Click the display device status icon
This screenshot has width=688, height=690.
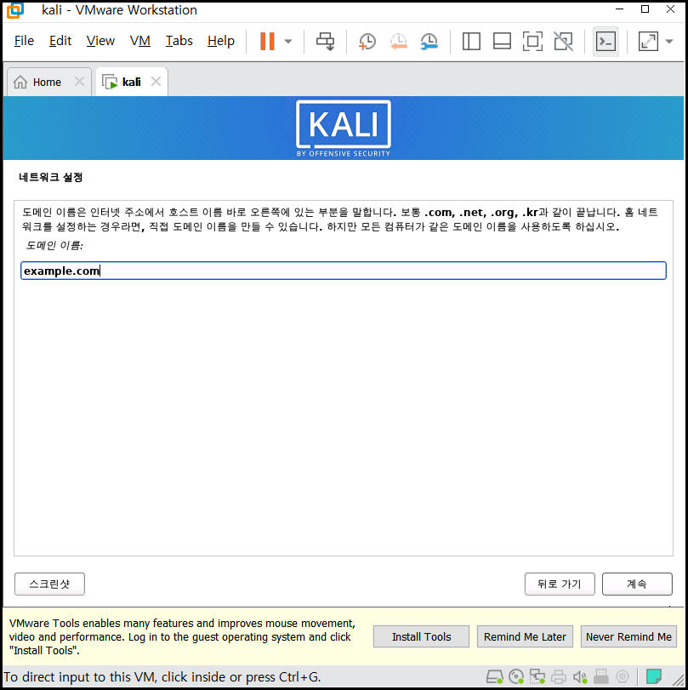[x=622, y=676]
